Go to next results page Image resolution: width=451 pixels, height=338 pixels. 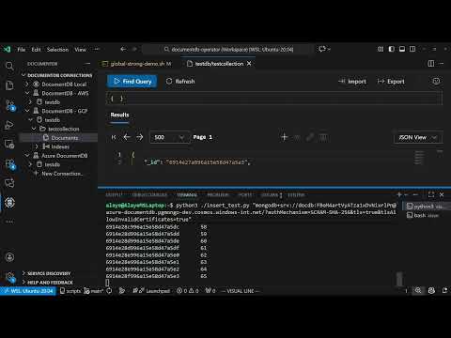[x=140, y=137]
